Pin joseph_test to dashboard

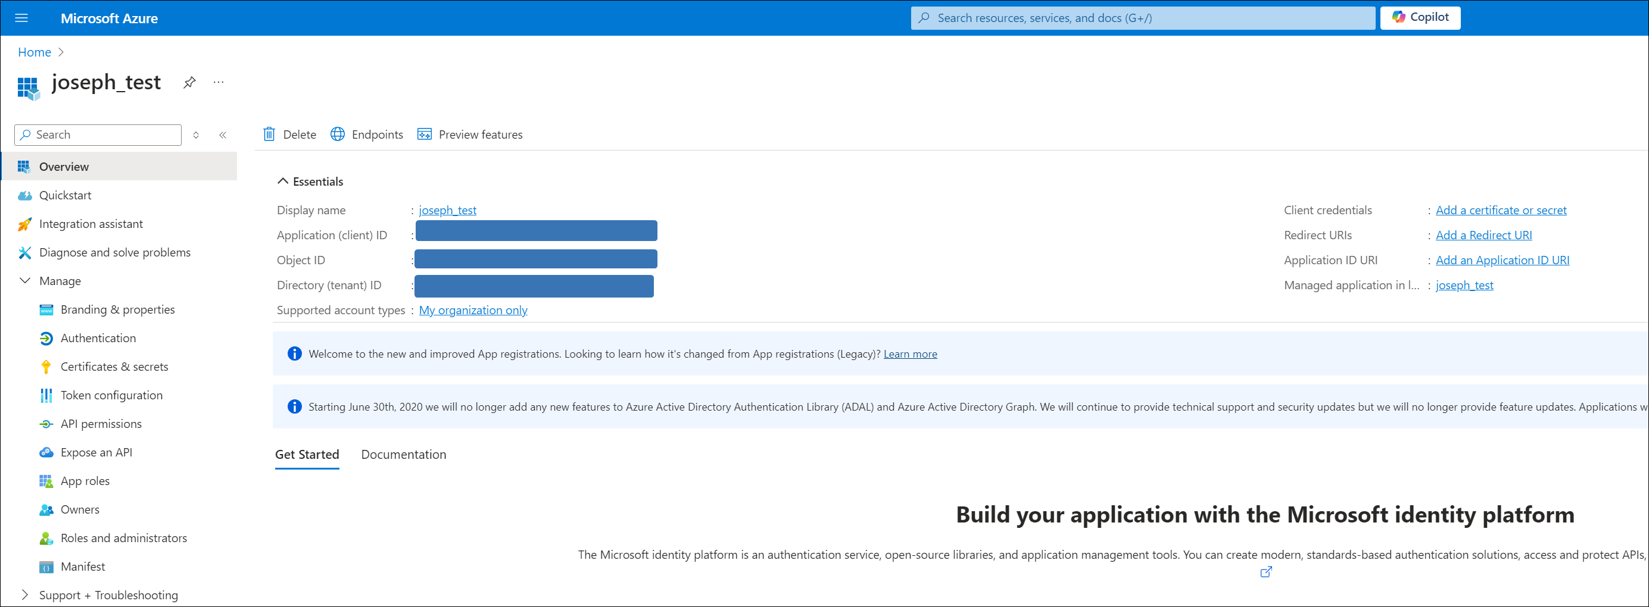point(189,83)
